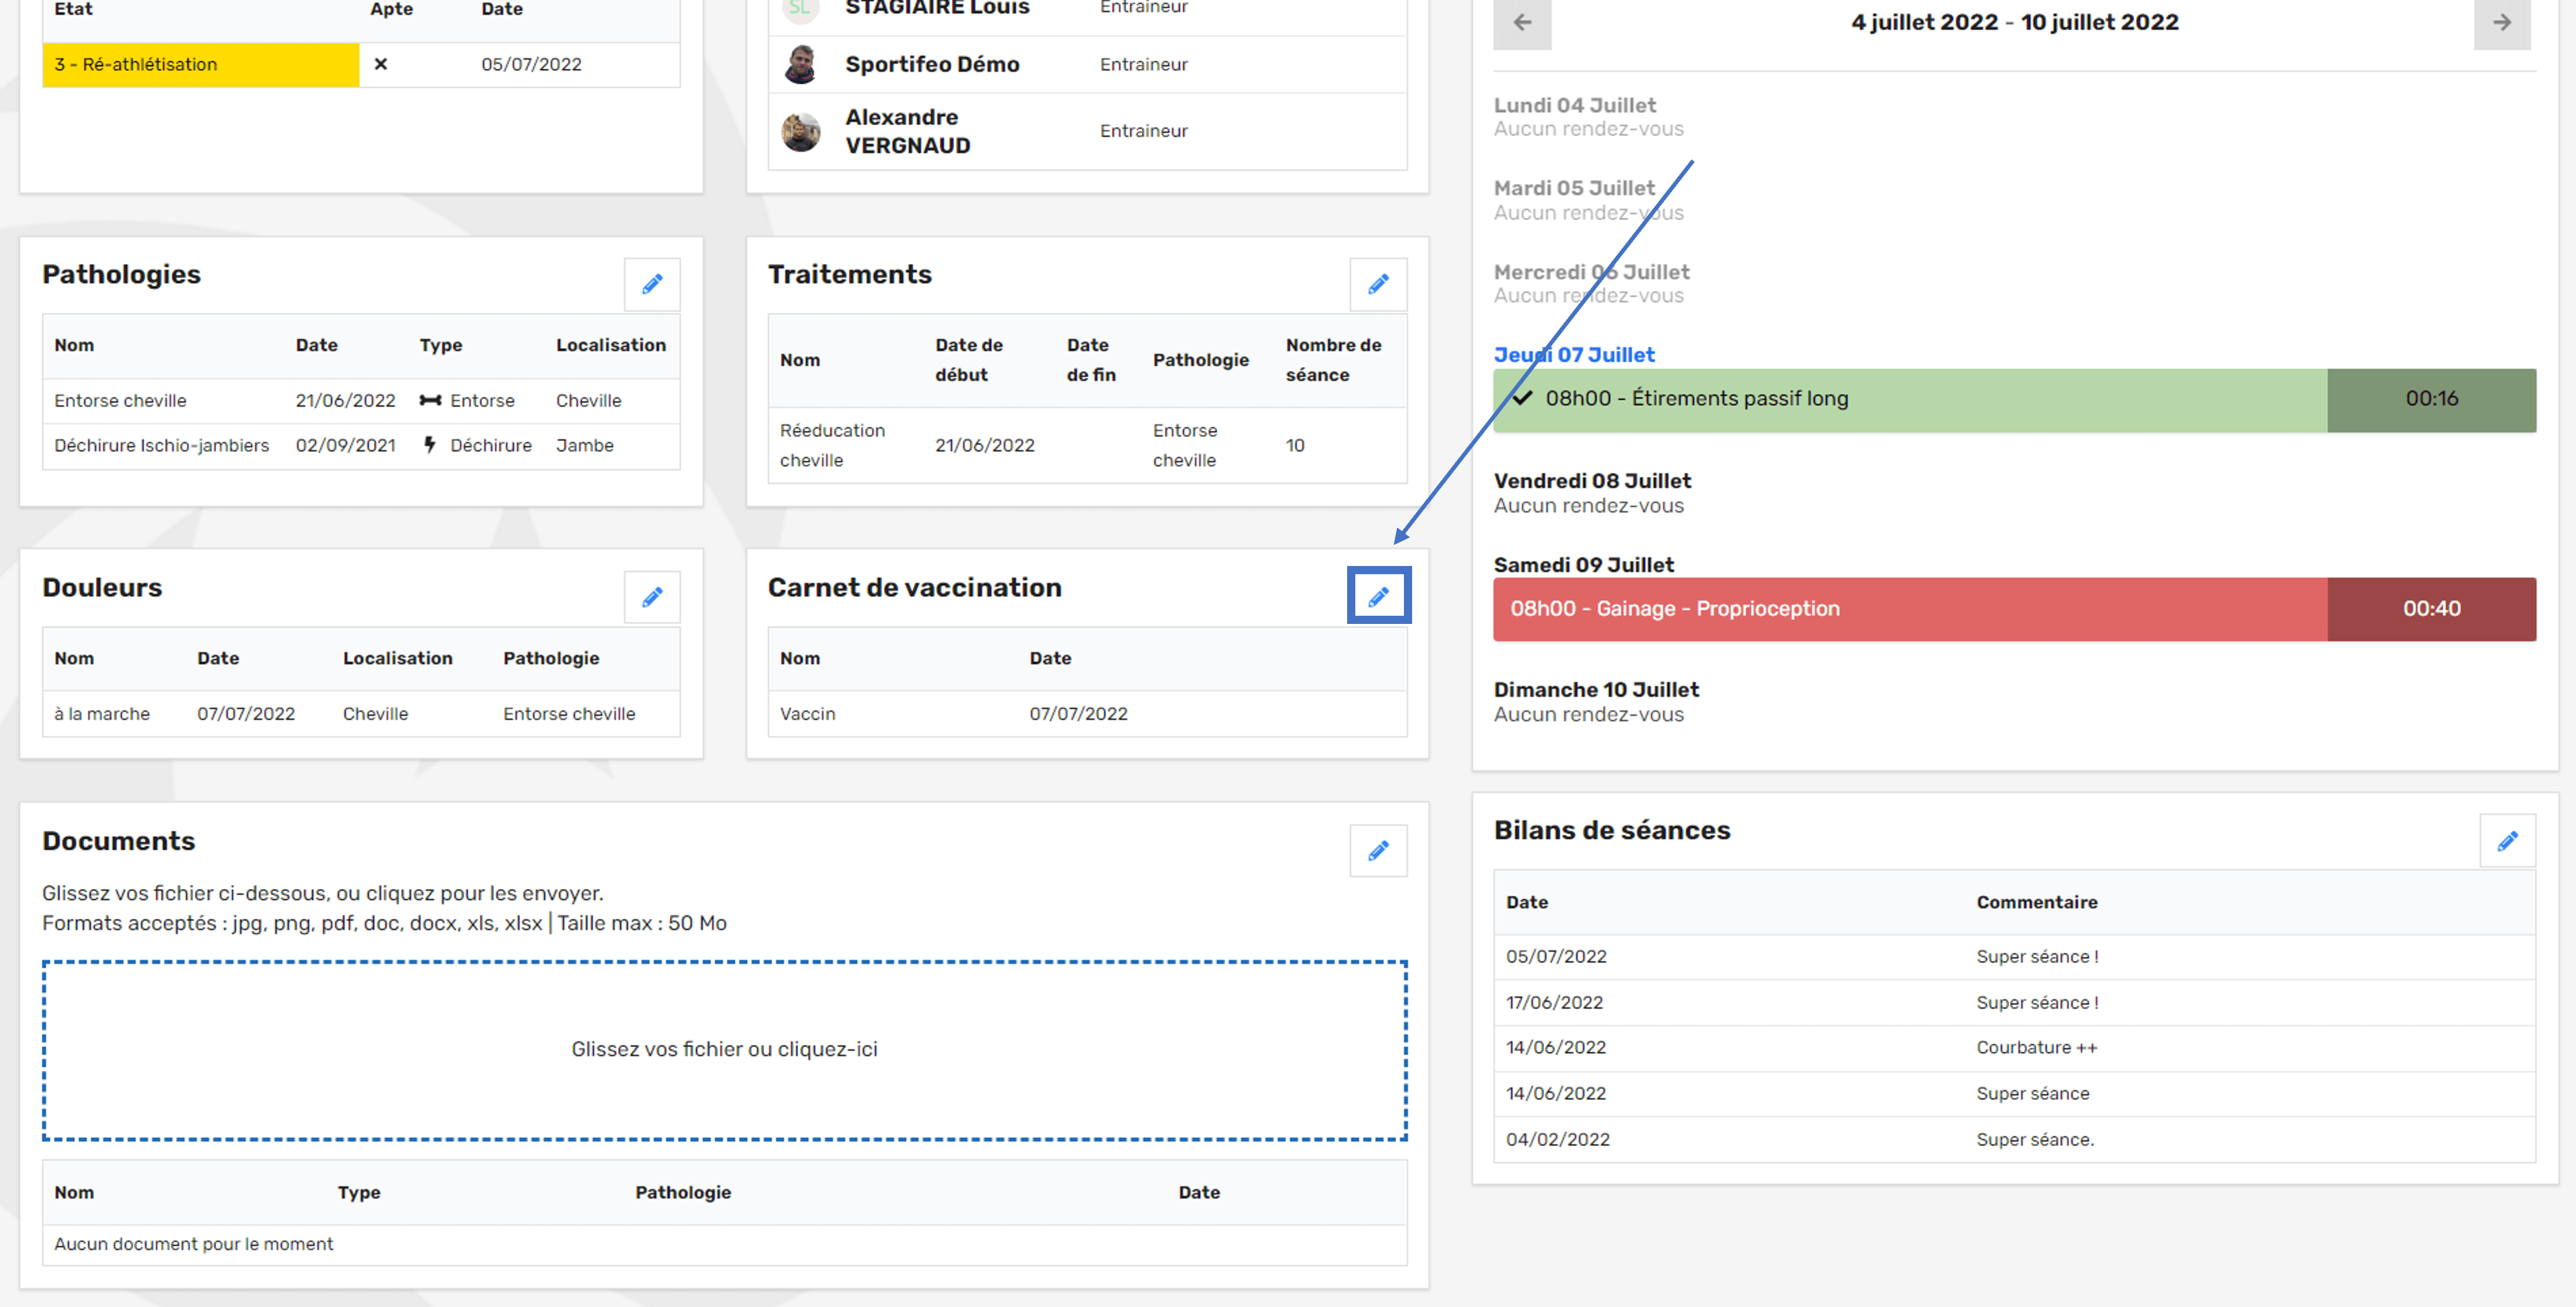Viewport: 2576px width, 1307px height.
Task: Edit Bilans de séances with pencil icon
Action: coord(2507,841)
